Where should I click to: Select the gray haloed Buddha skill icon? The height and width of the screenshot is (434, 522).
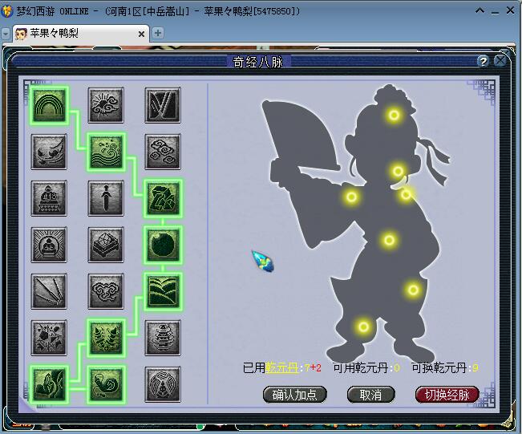coord(49,245)
